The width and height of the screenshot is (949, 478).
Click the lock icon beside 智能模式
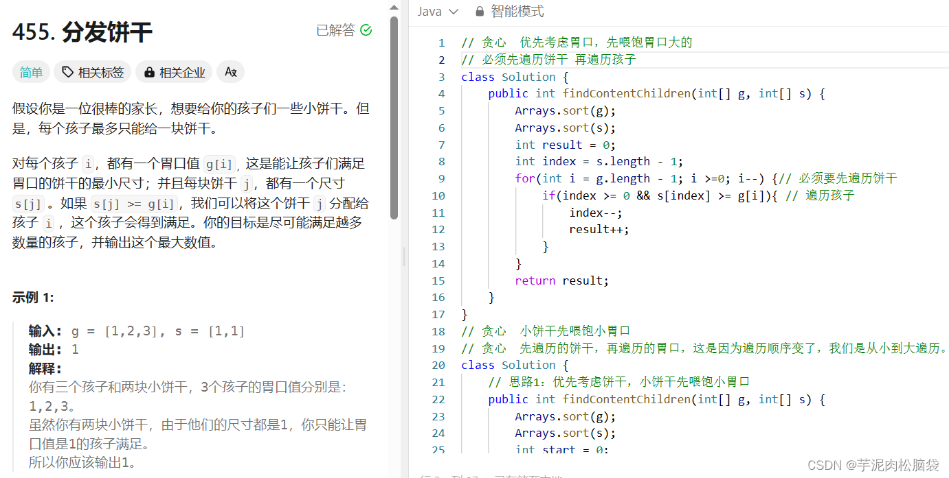[479, 11]
